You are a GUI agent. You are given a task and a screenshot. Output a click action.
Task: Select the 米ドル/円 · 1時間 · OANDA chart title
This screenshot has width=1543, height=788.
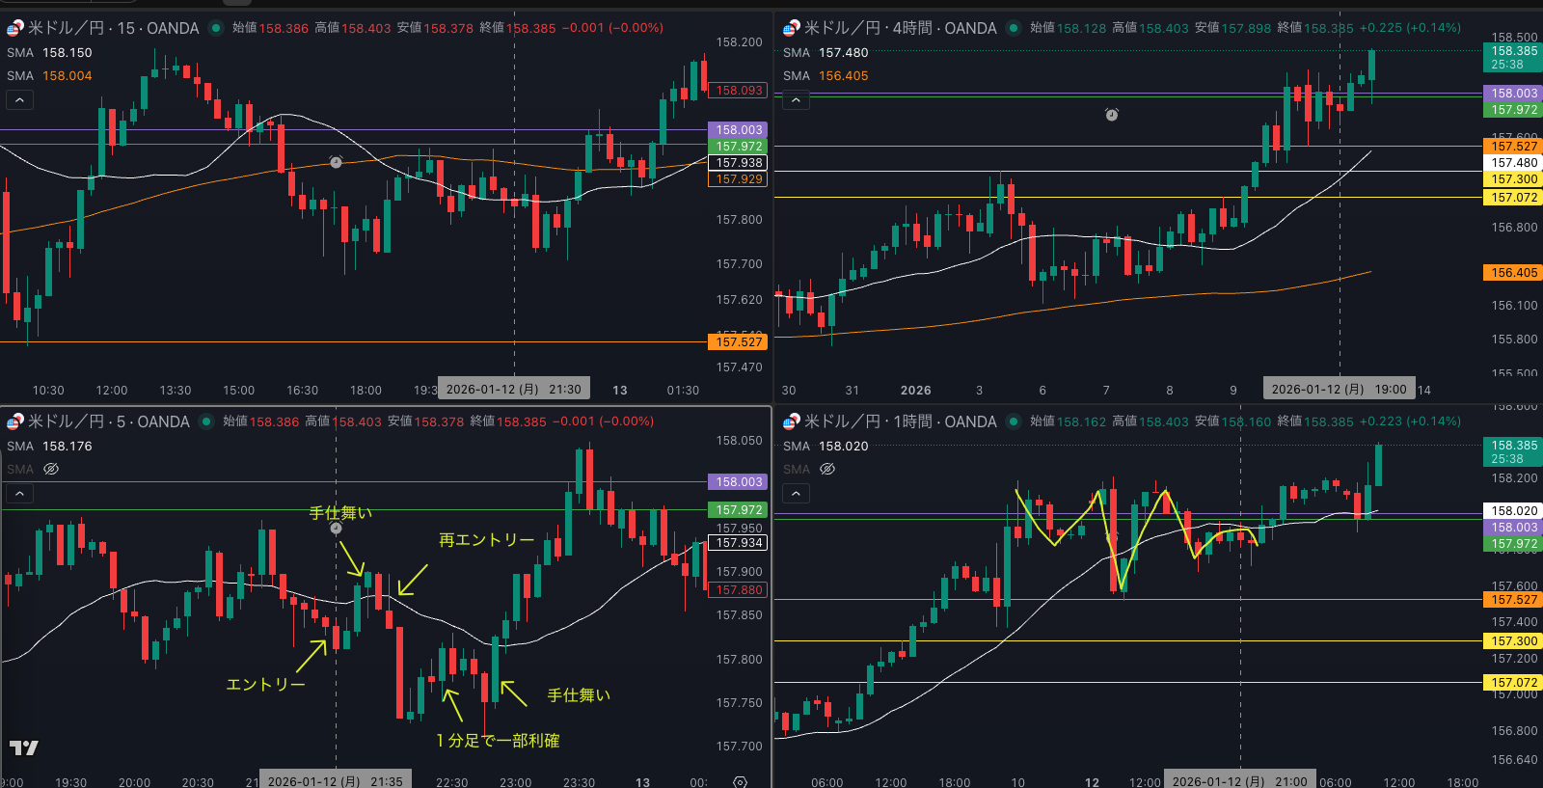(900, 421)
